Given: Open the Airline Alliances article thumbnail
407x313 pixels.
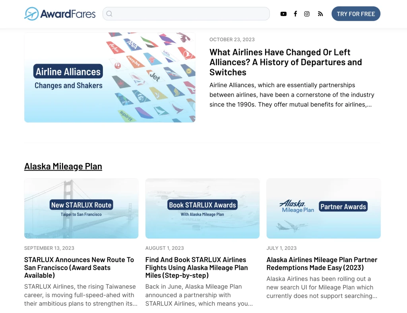Looking at the screenshot, I should click(110, 78).
